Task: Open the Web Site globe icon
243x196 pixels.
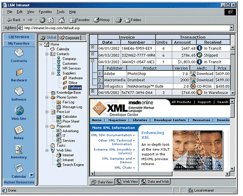Action: (x=19, y=111)
